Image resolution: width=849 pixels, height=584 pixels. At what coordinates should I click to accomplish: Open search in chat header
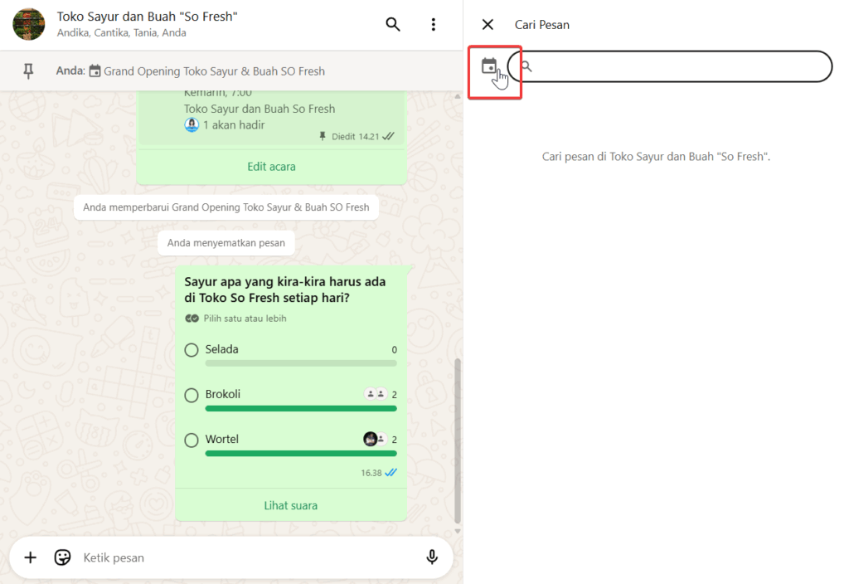[393, 25]
